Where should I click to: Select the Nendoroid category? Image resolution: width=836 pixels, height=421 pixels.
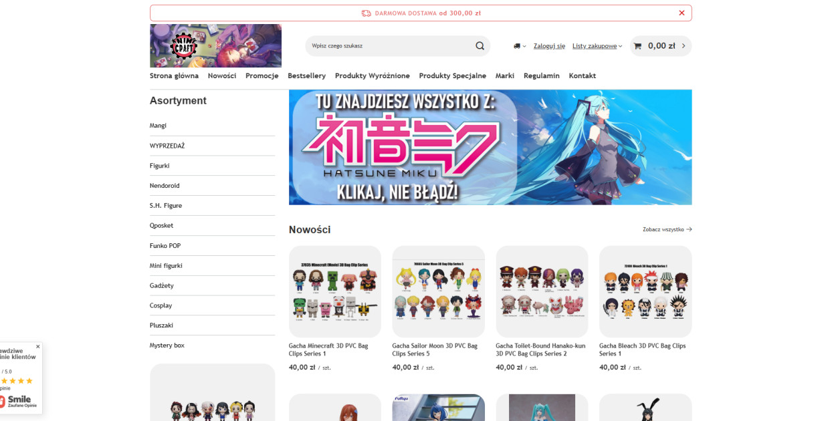(x=212, y=186)
